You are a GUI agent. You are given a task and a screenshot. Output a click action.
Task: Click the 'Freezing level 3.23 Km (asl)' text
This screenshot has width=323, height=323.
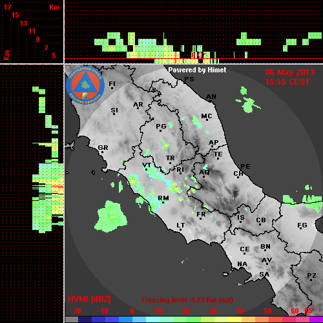coord(187,300)
